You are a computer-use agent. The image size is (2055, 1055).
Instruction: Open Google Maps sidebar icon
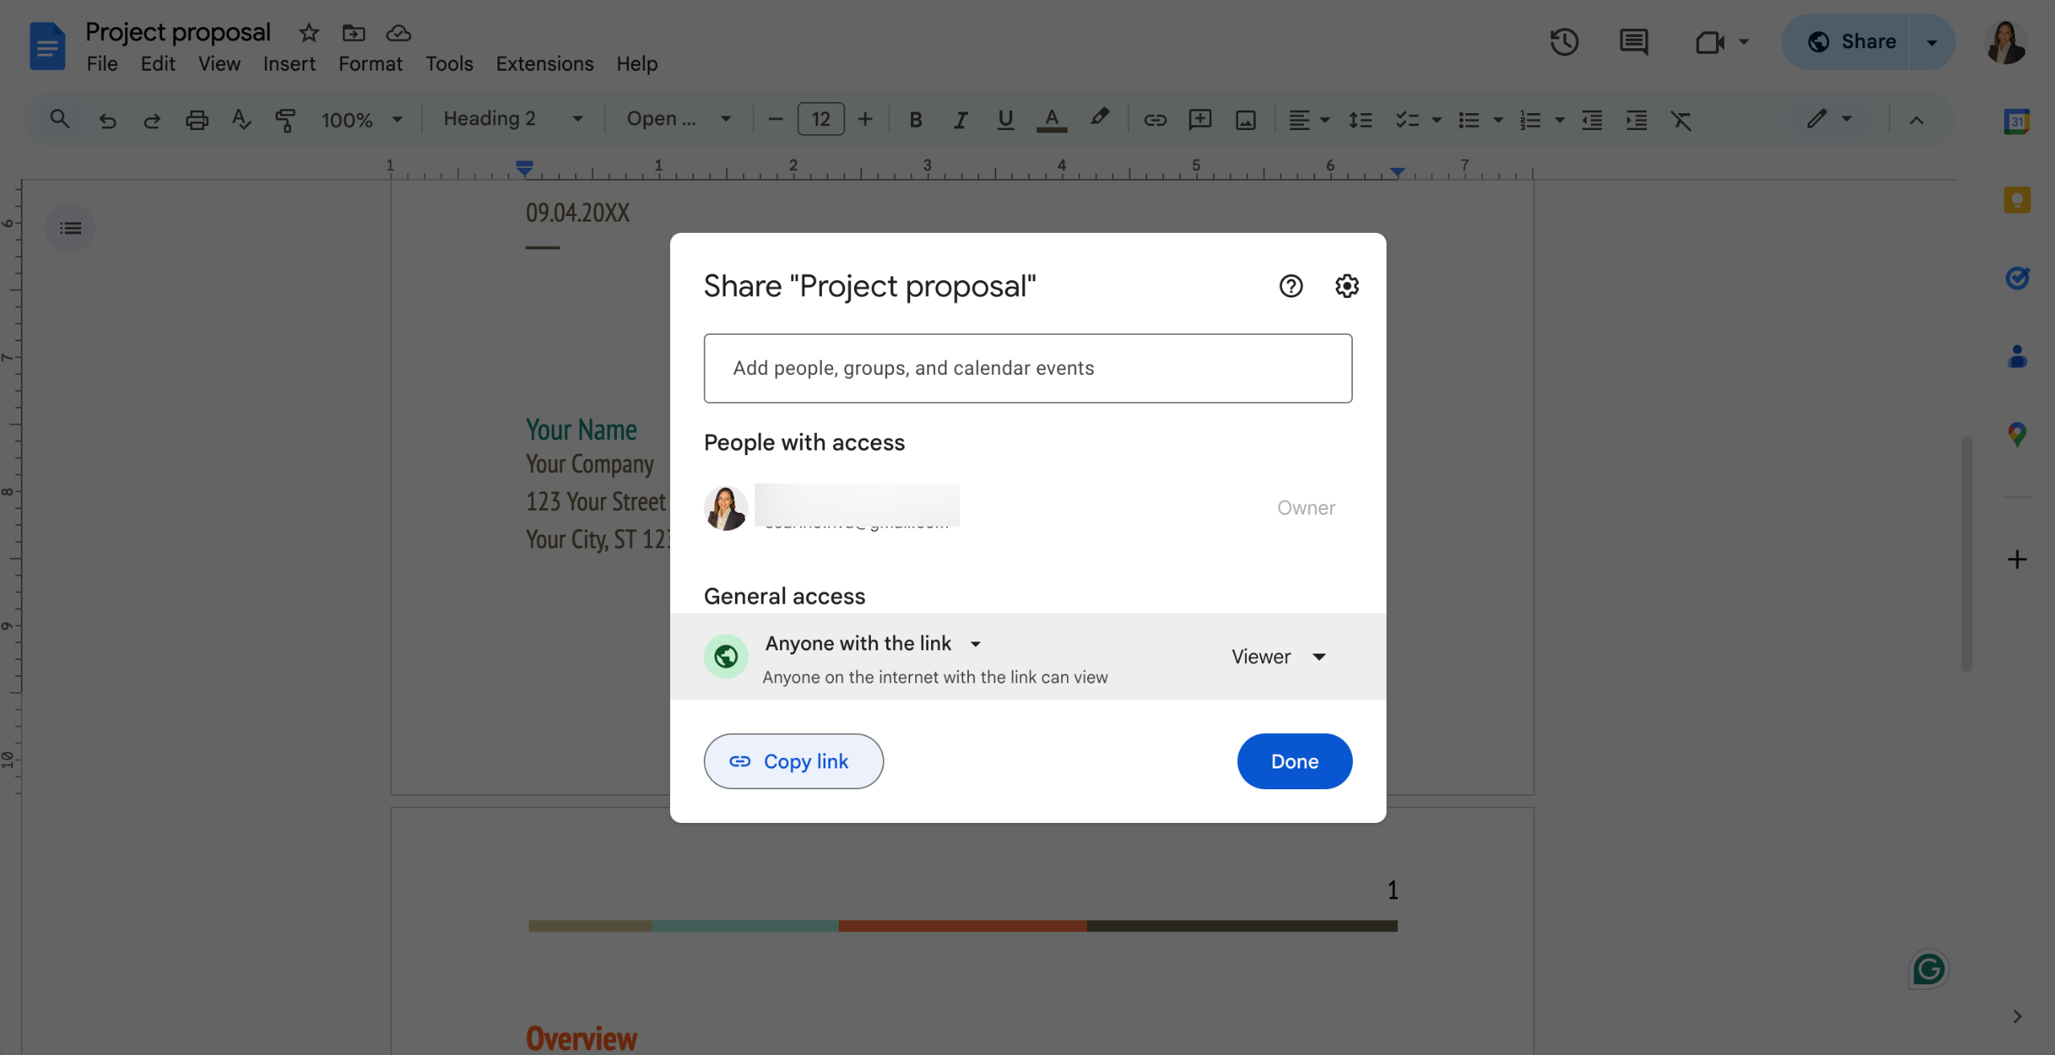click(x=2016, y=434)
